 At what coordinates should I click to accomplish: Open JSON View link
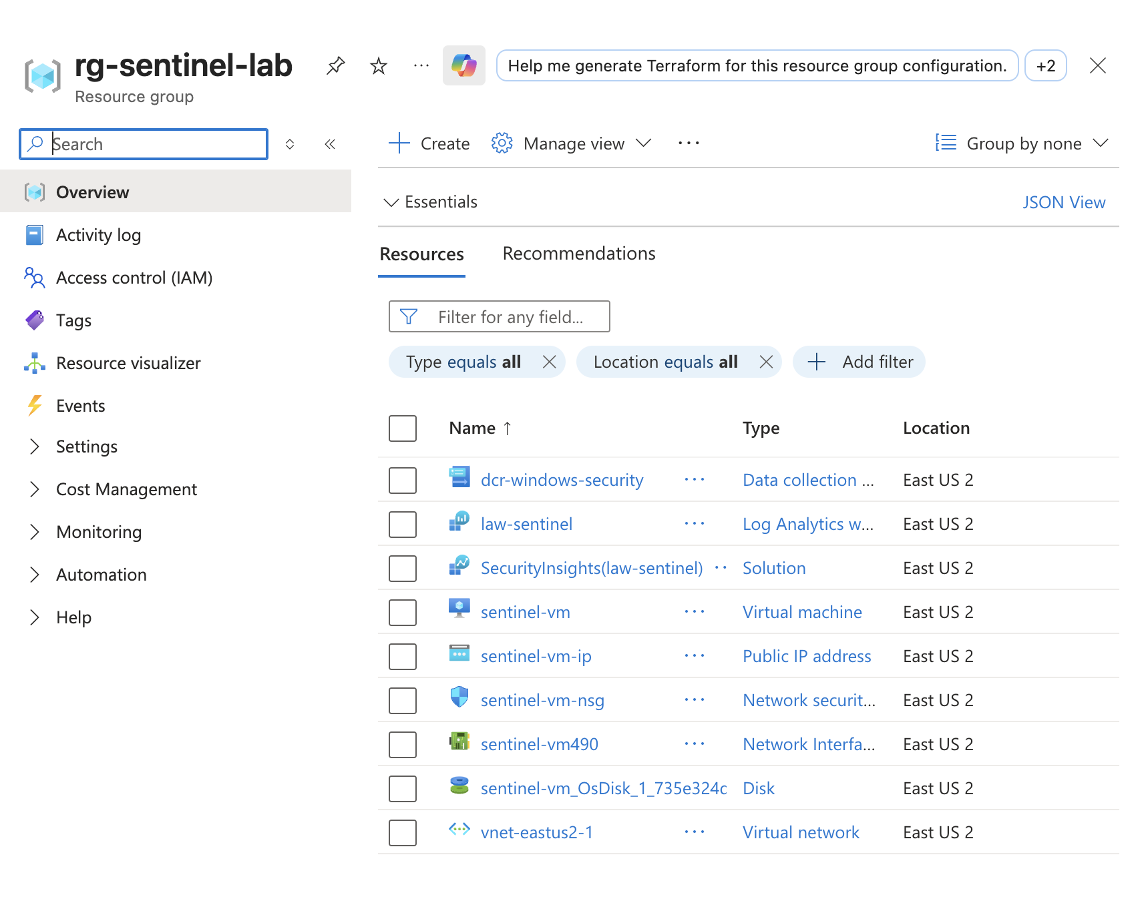[1064, 202]
